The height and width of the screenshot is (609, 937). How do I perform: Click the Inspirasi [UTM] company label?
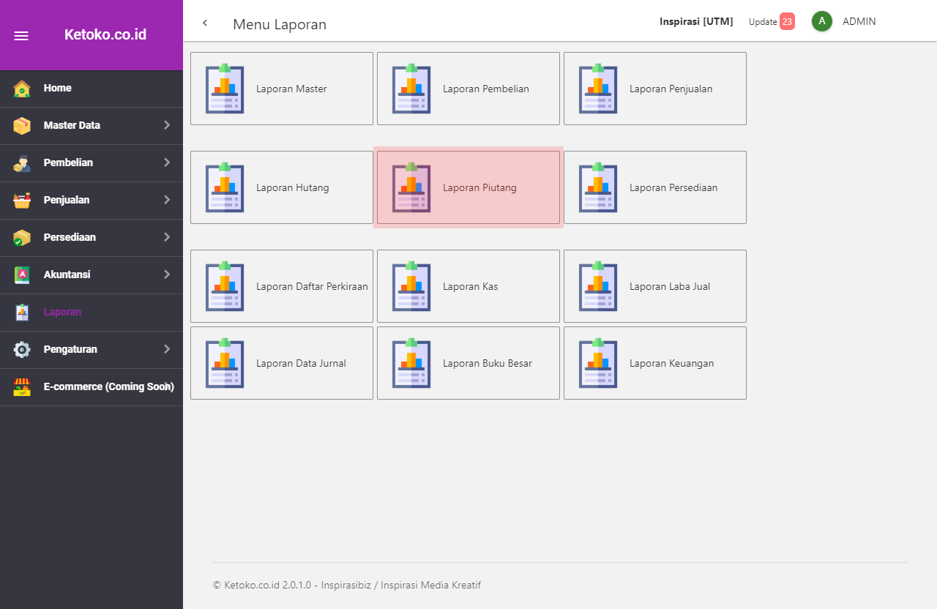pos(696,21)
